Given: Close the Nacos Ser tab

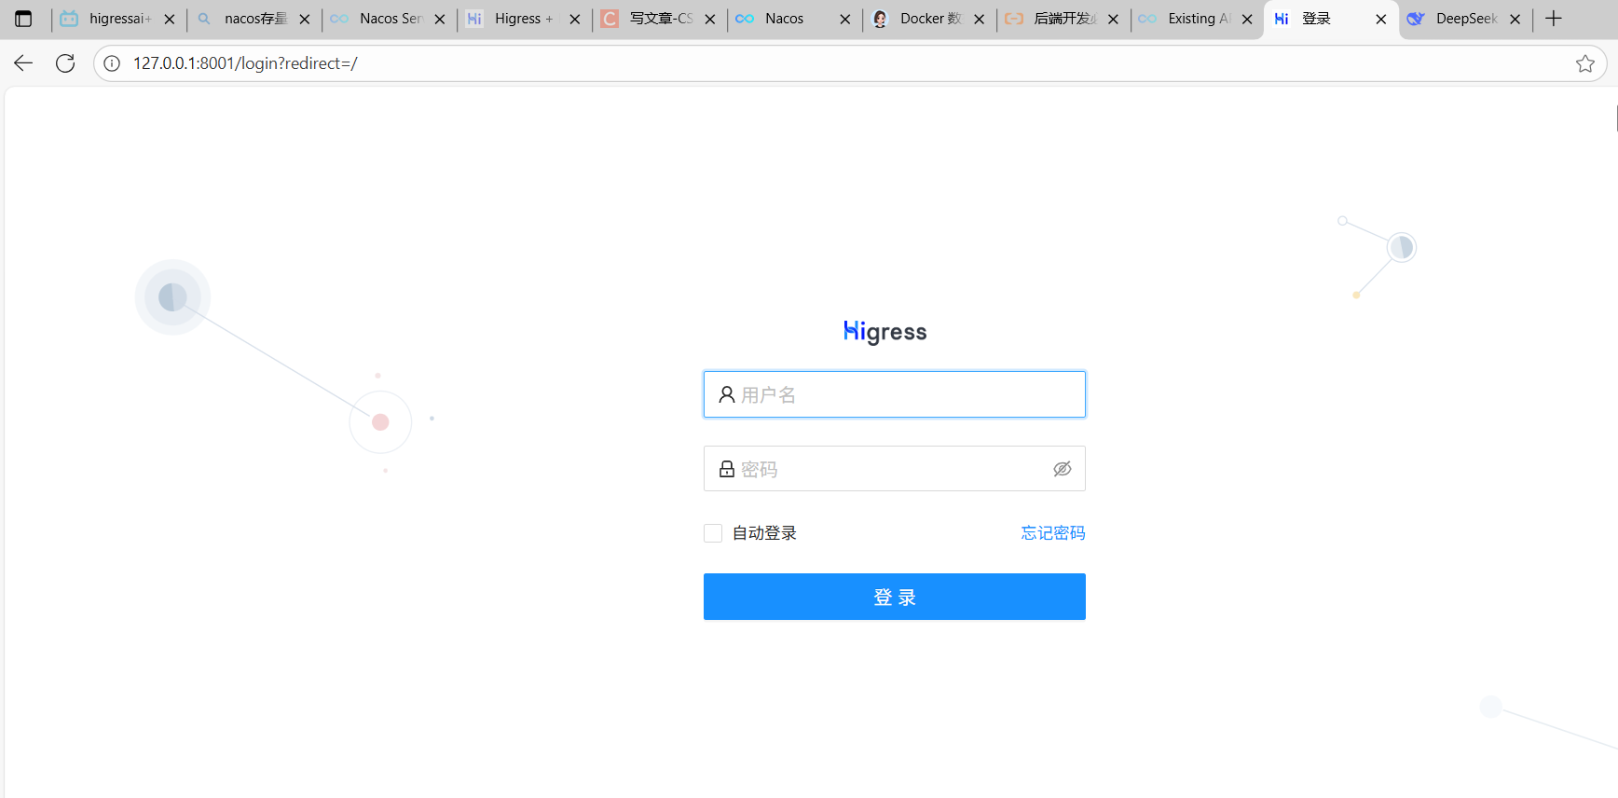Looking at the screenshot, I should point(440,19).
